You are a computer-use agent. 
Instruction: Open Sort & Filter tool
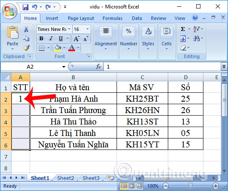tap(196, 29)
